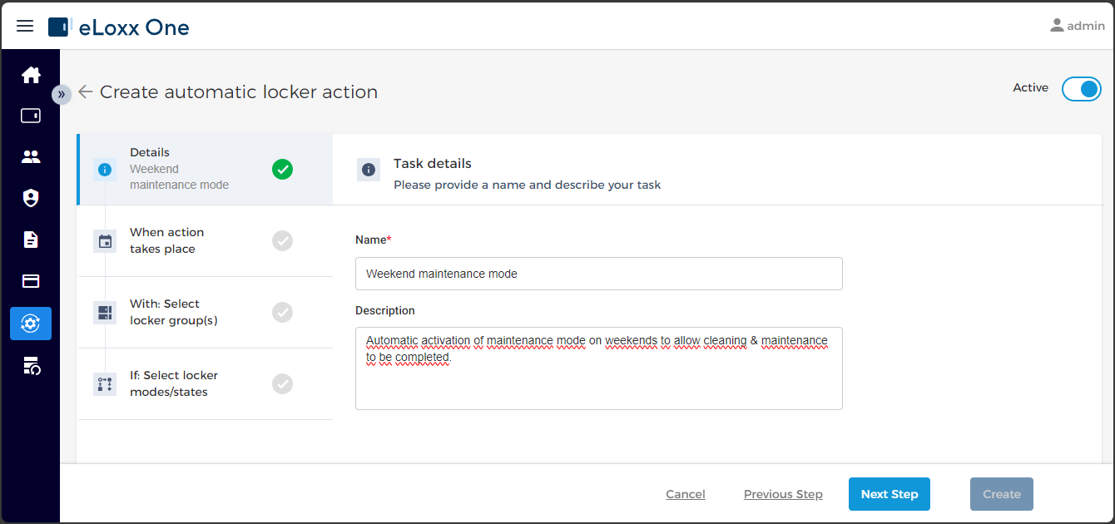Expand the sidebar with double-chevron button
Screen dimensions: 1115x524
(61, 94)
